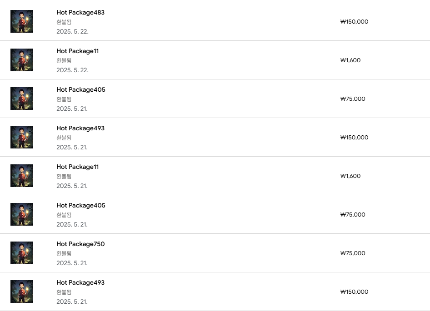Screen dimensions: 430x311
Task: Click the Hot Package750 game thumbnail
Action: click(x=22, y=253)
